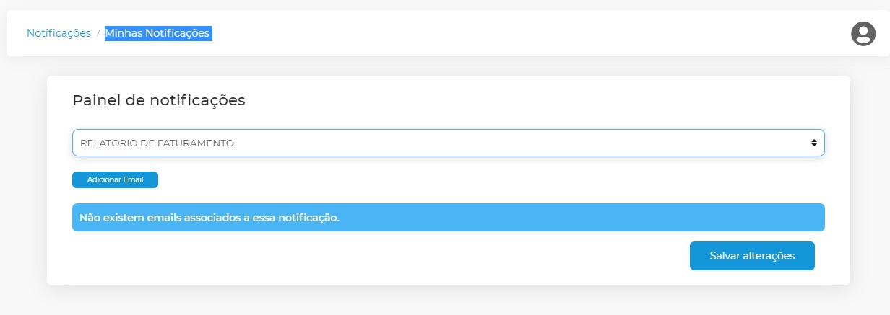This screenshot has width=890, height=315.
Task: Click the highlighted Minhas Notificações breadcrumb
Action: pos(158,33)
